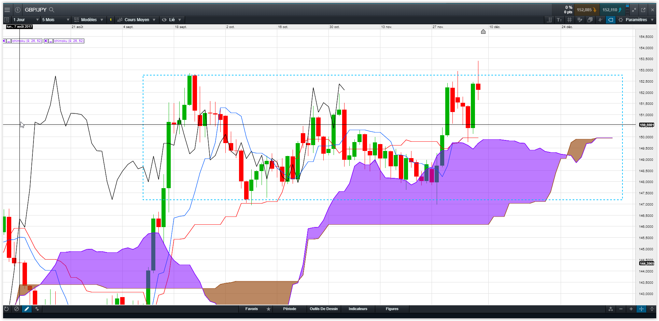Click the Paramètres gear icon
659x321 pixels.
coord(621,20)
